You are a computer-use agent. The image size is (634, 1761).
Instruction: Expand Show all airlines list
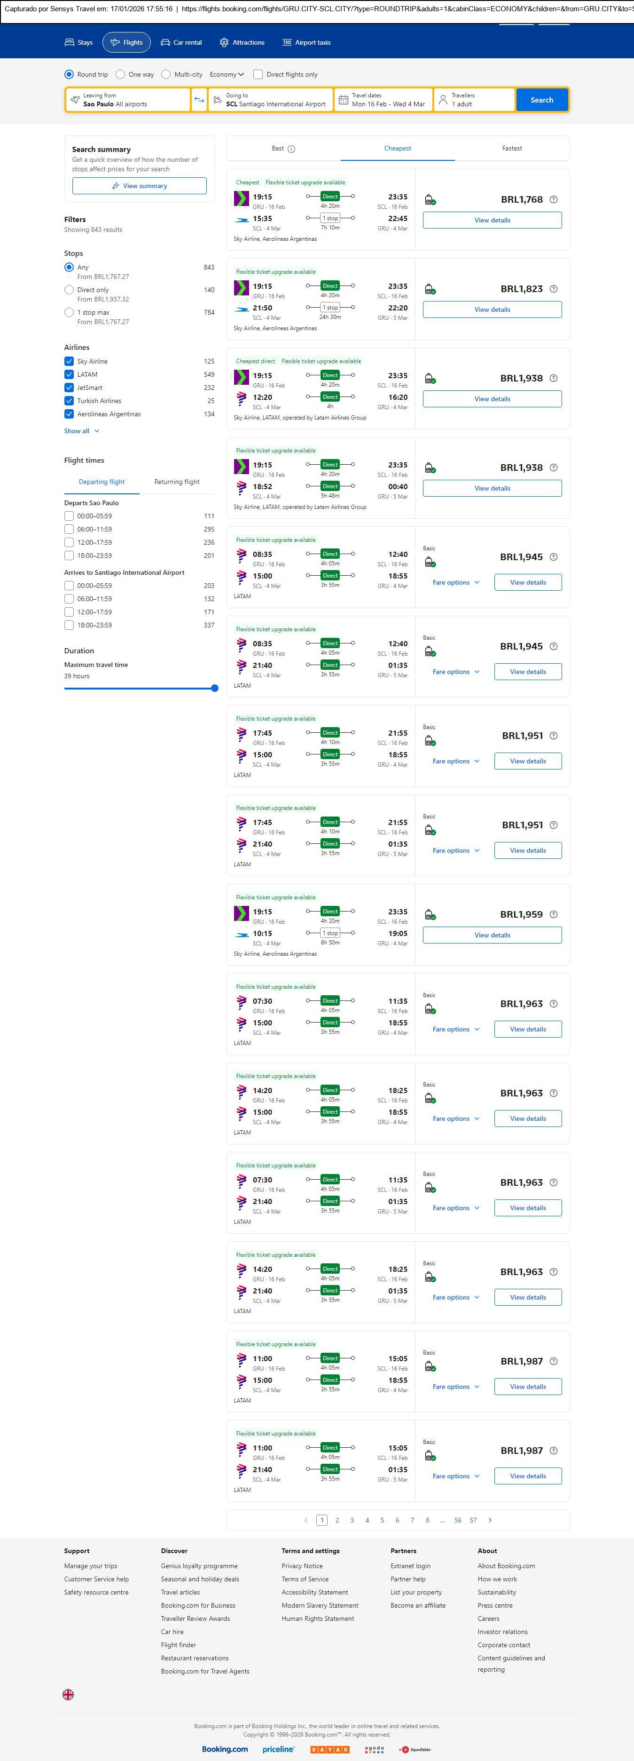(x=81, y=431)
